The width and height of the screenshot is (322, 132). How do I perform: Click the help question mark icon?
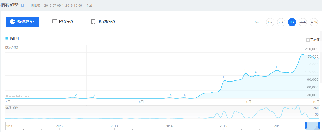pos(23,5)
